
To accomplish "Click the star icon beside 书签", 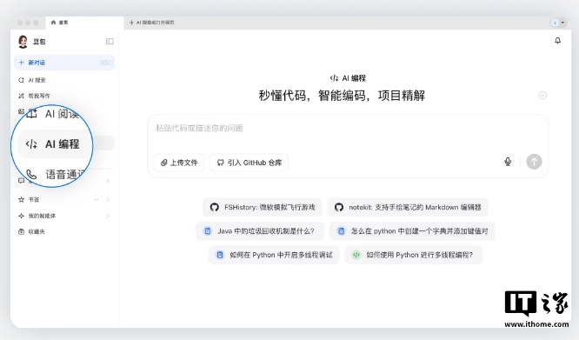I will tap(22, 199).
